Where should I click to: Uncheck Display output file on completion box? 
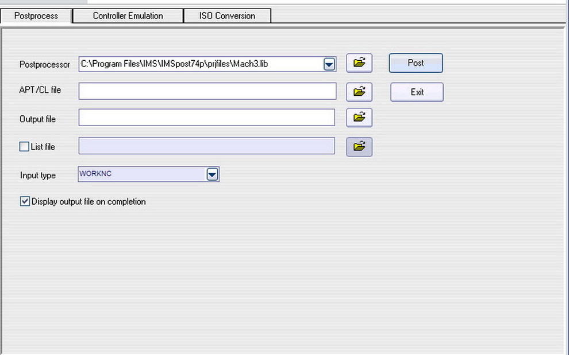(x=25, y=201)
